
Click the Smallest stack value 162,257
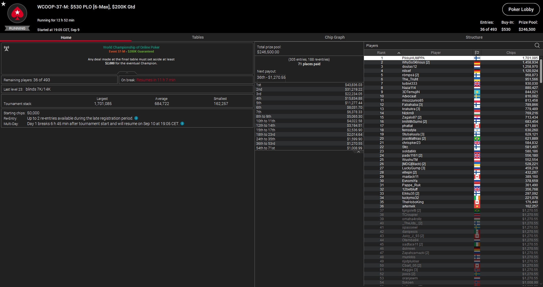coord(221,104)
